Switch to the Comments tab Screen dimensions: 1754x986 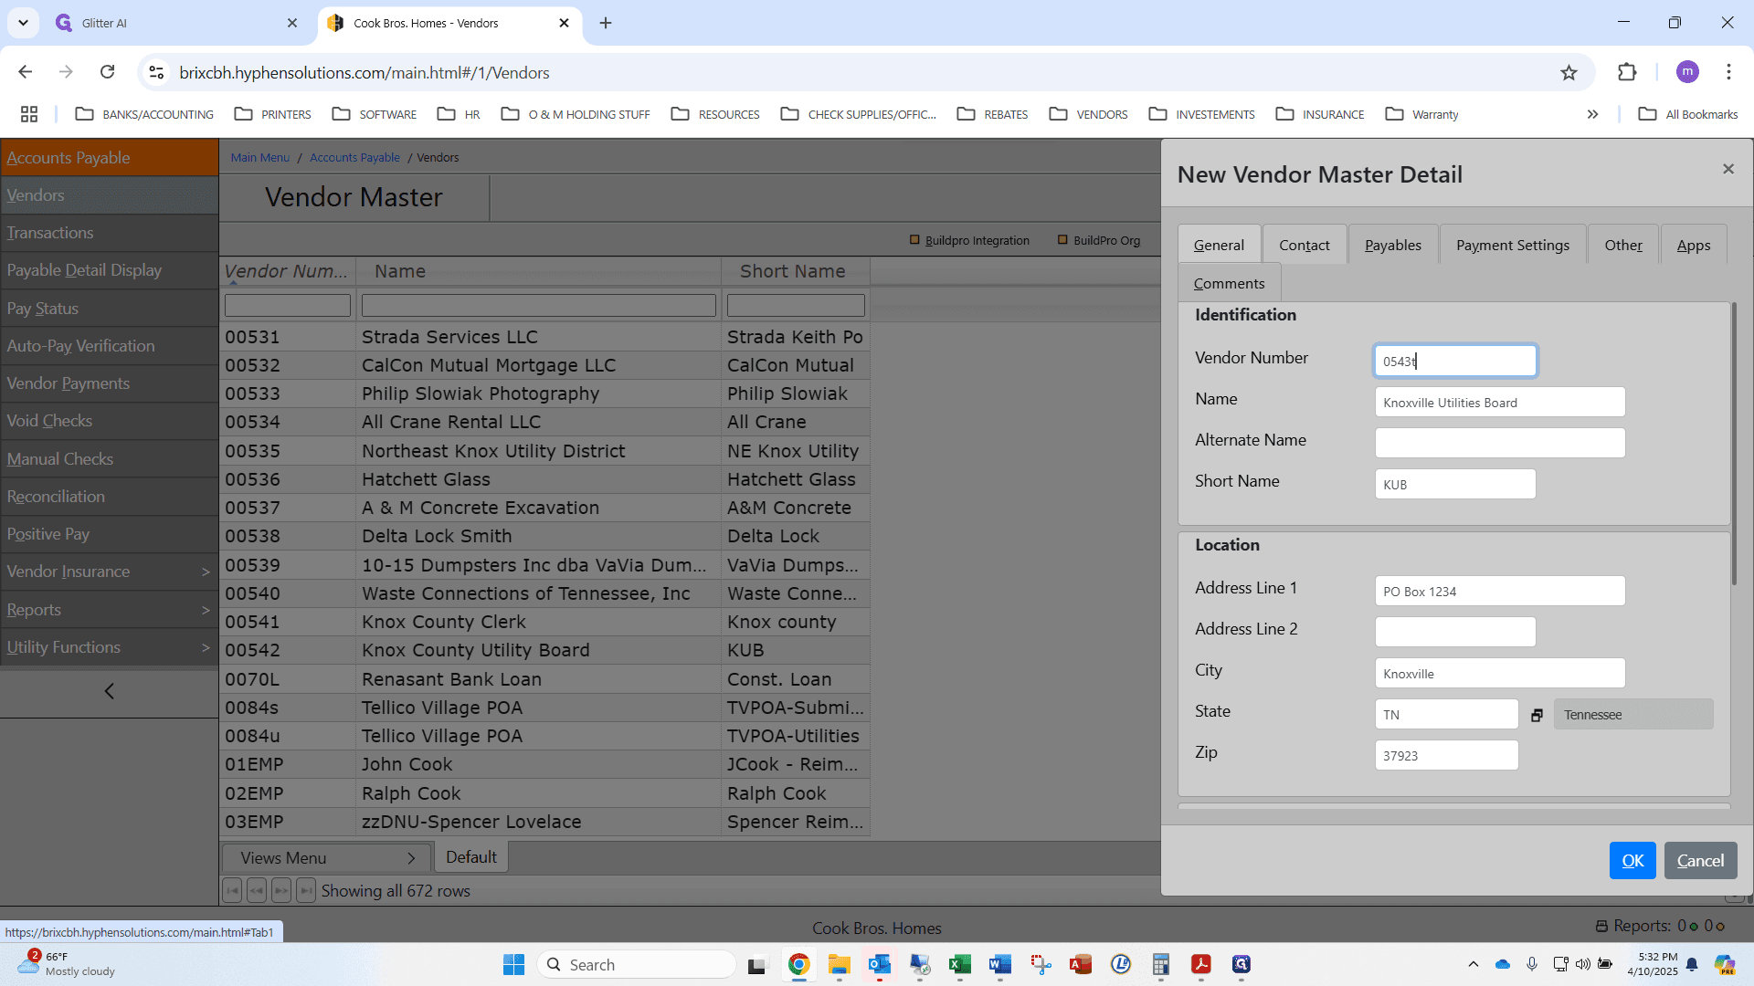[x=1229, y=283]
